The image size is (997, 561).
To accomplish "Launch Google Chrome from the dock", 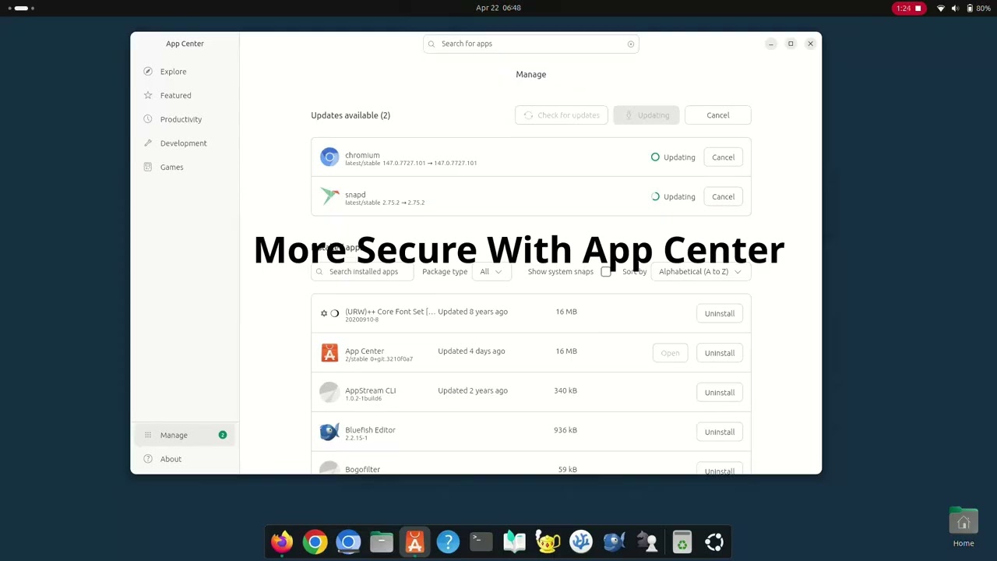I will click(x=315, y=542).
